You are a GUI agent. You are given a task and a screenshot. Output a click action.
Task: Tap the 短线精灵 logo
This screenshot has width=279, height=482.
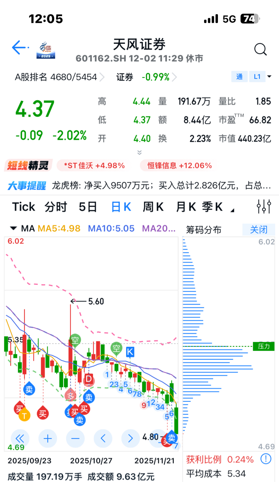point(28,165)
